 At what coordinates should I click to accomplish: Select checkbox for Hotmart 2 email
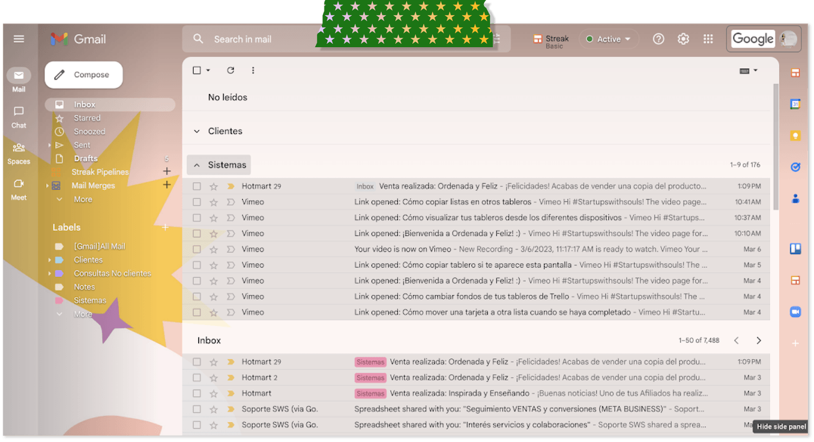point(196,377)
